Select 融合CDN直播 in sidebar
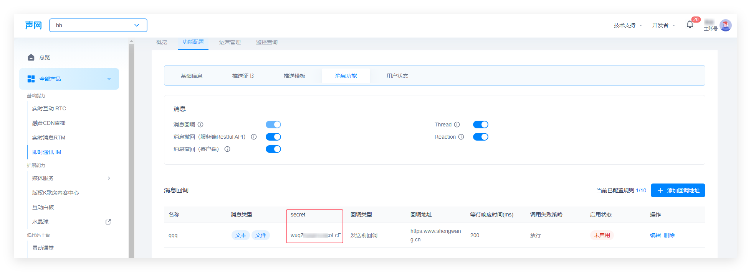The height and width of the screenshot is (272, 751). coord(49,123)
